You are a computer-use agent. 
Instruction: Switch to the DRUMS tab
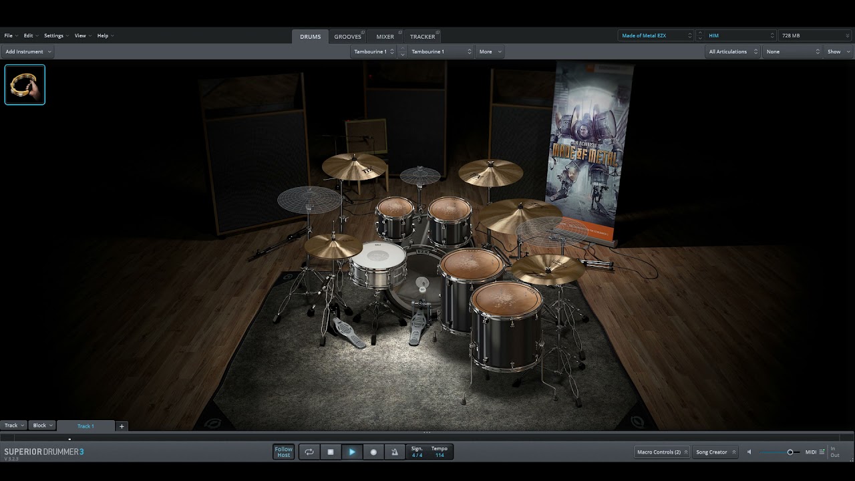(310, 37)
